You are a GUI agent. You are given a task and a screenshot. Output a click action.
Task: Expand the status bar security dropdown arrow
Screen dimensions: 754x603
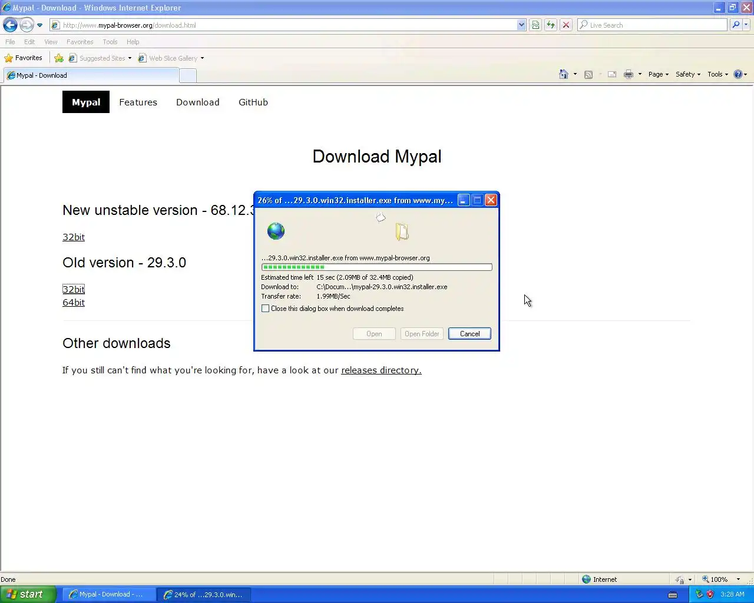point(690,579)
